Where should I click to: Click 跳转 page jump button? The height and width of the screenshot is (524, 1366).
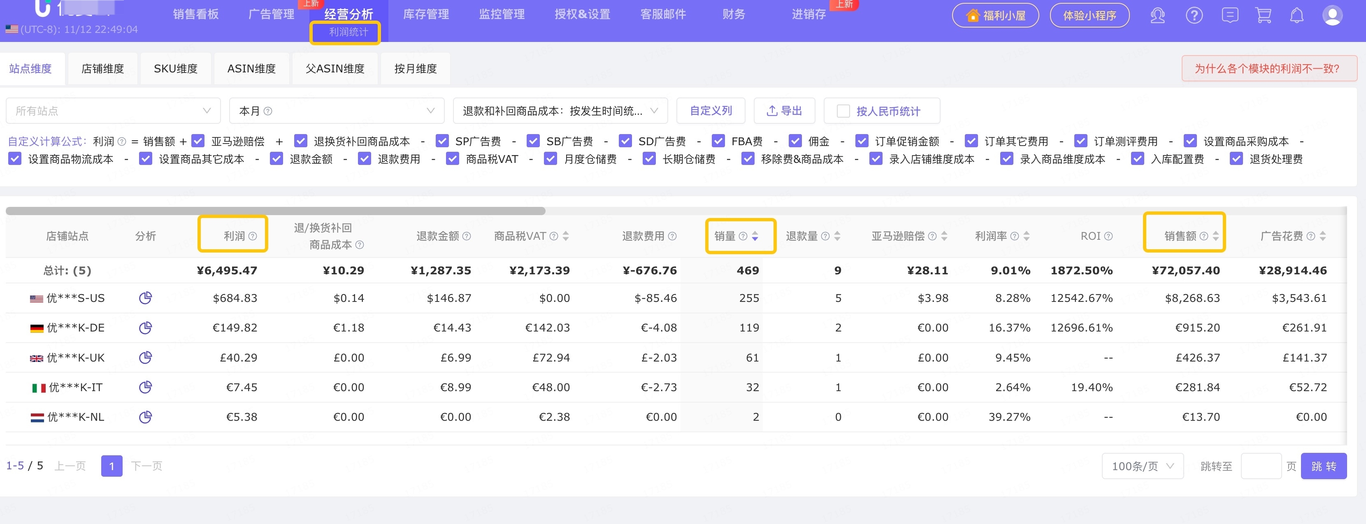[x=1324, y=466]
